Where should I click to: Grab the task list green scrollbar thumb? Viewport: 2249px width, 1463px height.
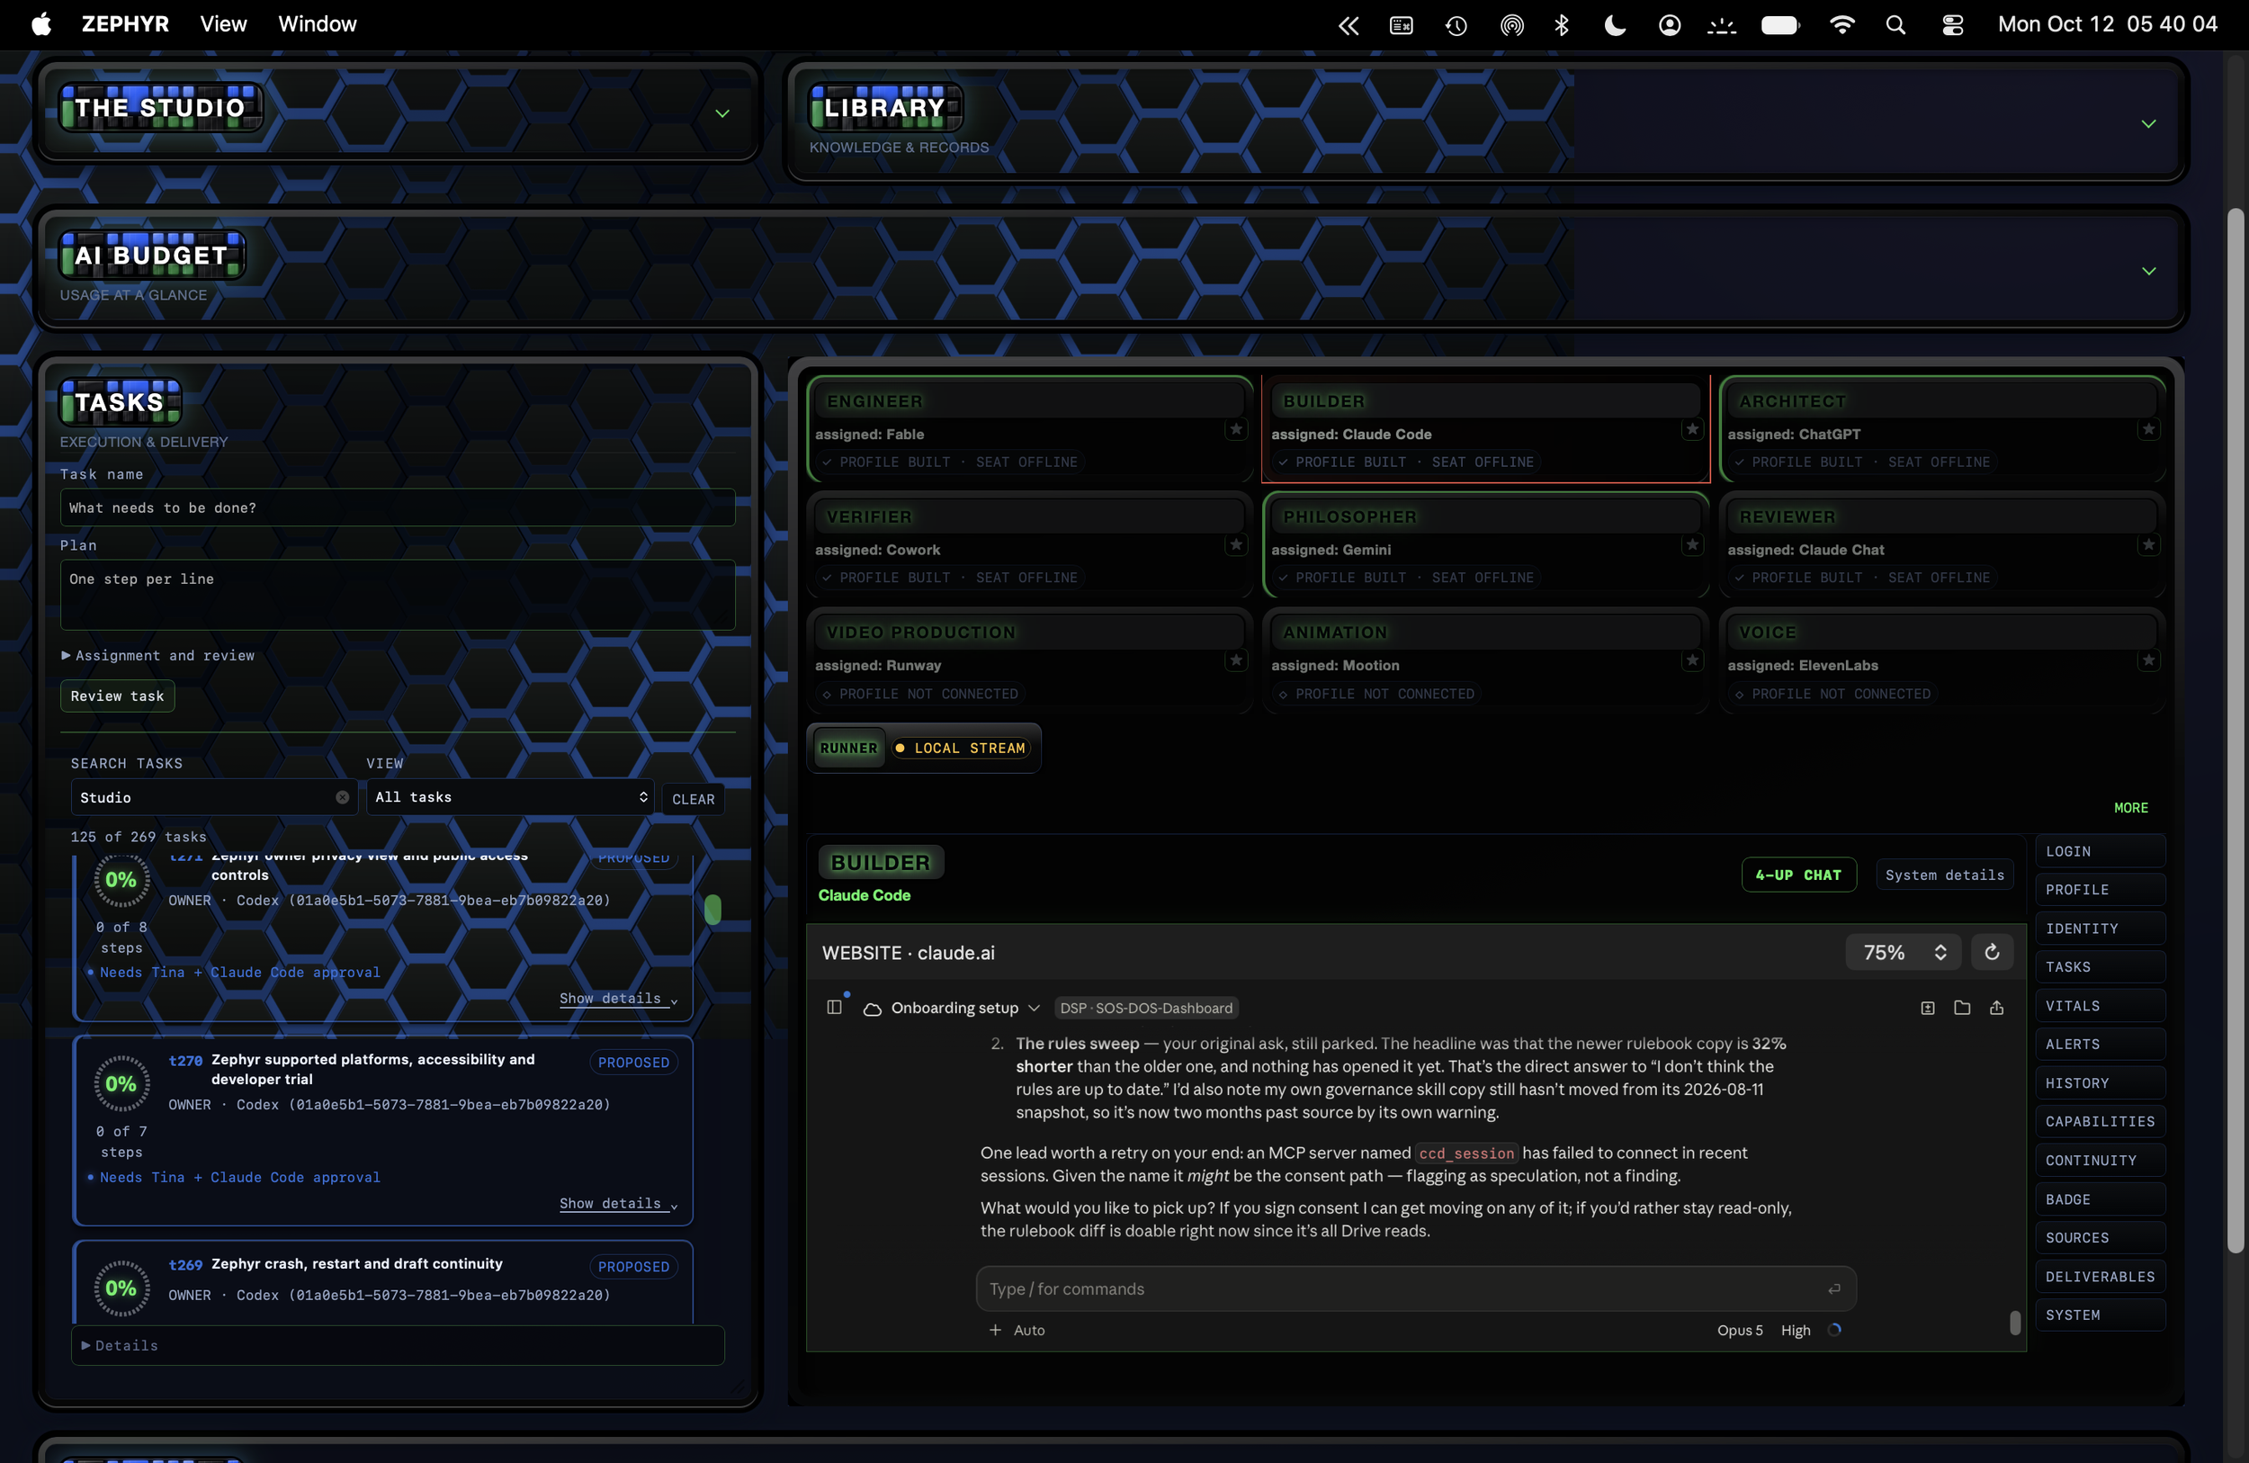click(x=712, y=909)
